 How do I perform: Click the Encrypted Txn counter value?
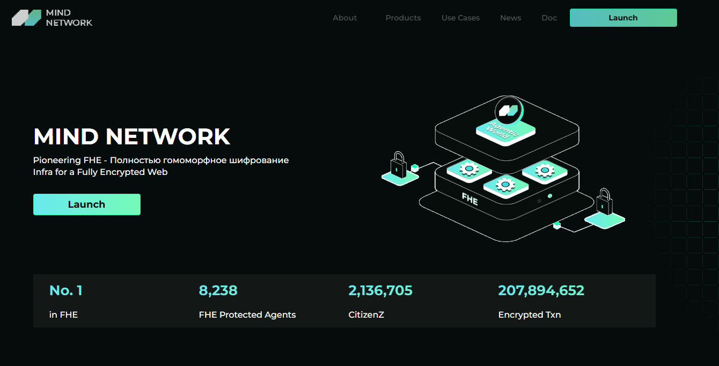541,290
